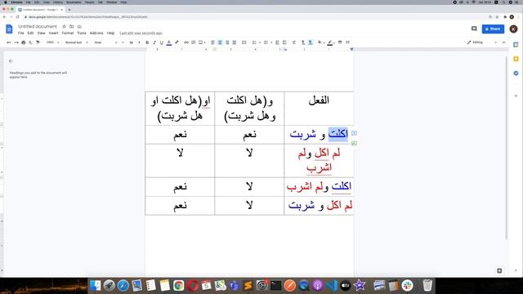Click the Redo arrow in the toolbar
Viewport: 523px width, 294px height.
click(x=16, y=42)
